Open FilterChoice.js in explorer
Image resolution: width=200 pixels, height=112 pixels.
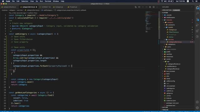[174, 32]
